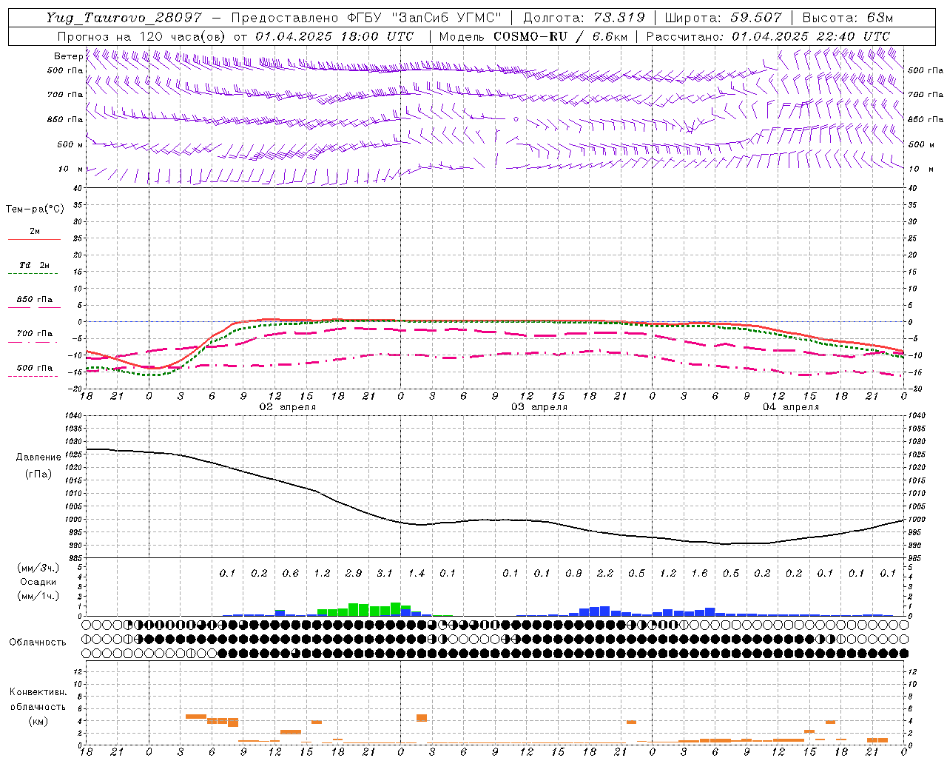Click the date label 03 апреля
The height and width of the screenshot is (758, 947).
[539, 407]
